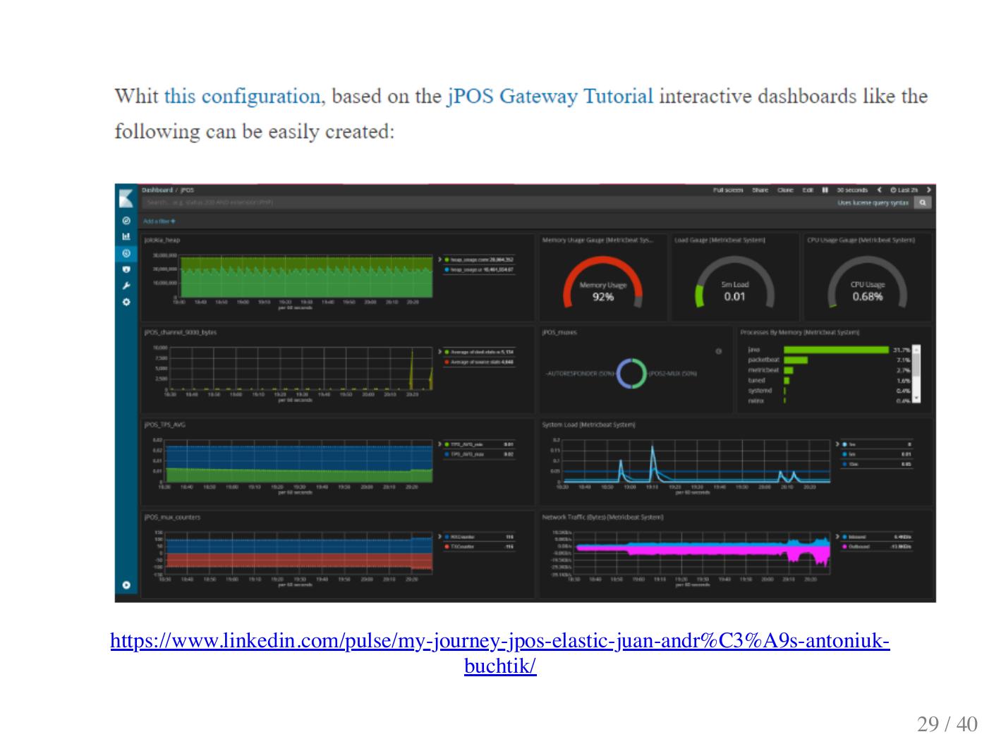1001x751 pixels.
Task: Click Full screen in the top menu
Action: click(x=727, y=190)
